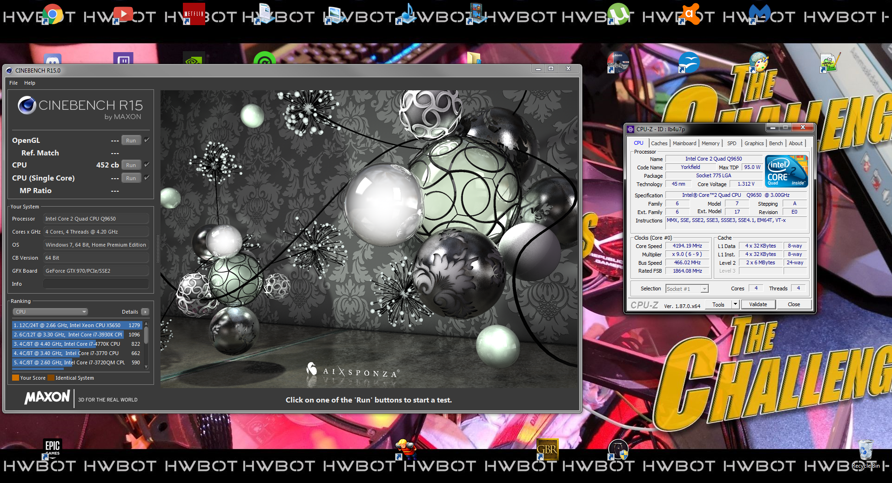Open the Ranking CPU dropdown
The width and height of the screenshot is (892, 483).
[x=50, y=312]
